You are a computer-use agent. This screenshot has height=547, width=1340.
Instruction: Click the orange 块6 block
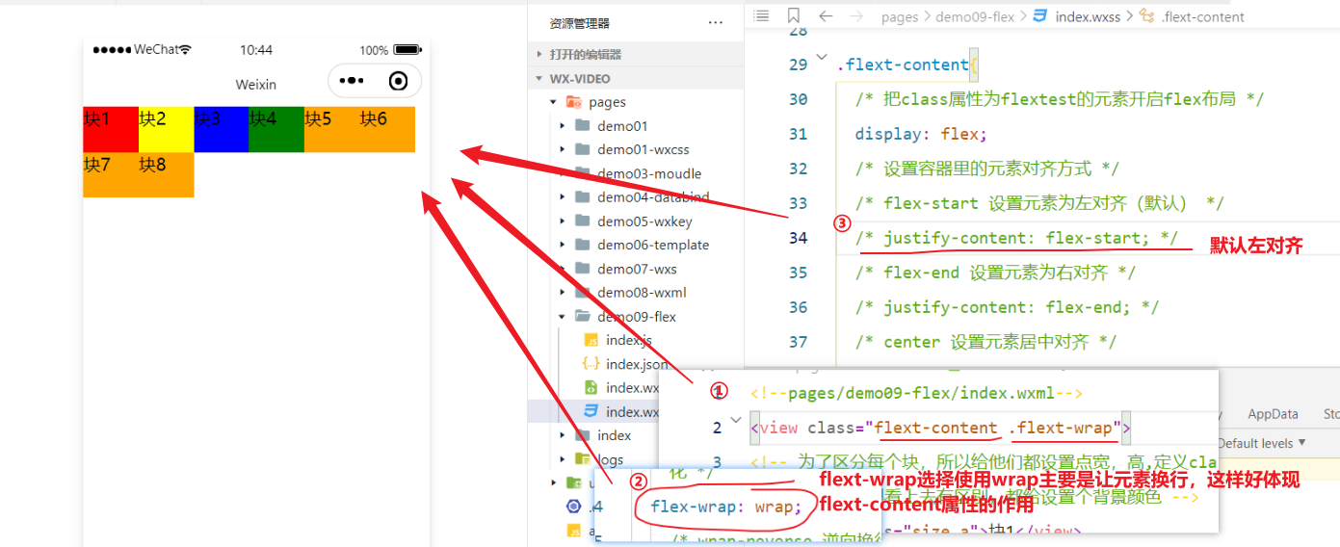click(387, 129)
